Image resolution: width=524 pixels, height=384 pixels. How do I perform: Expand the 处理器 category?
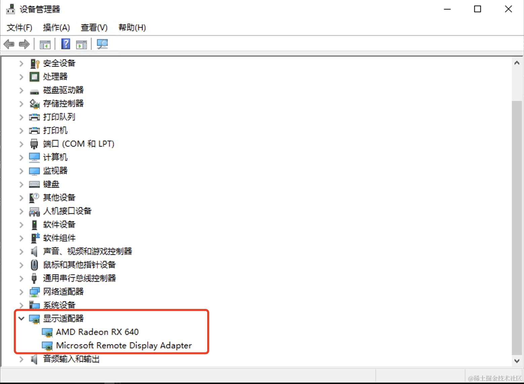(22, 77)
